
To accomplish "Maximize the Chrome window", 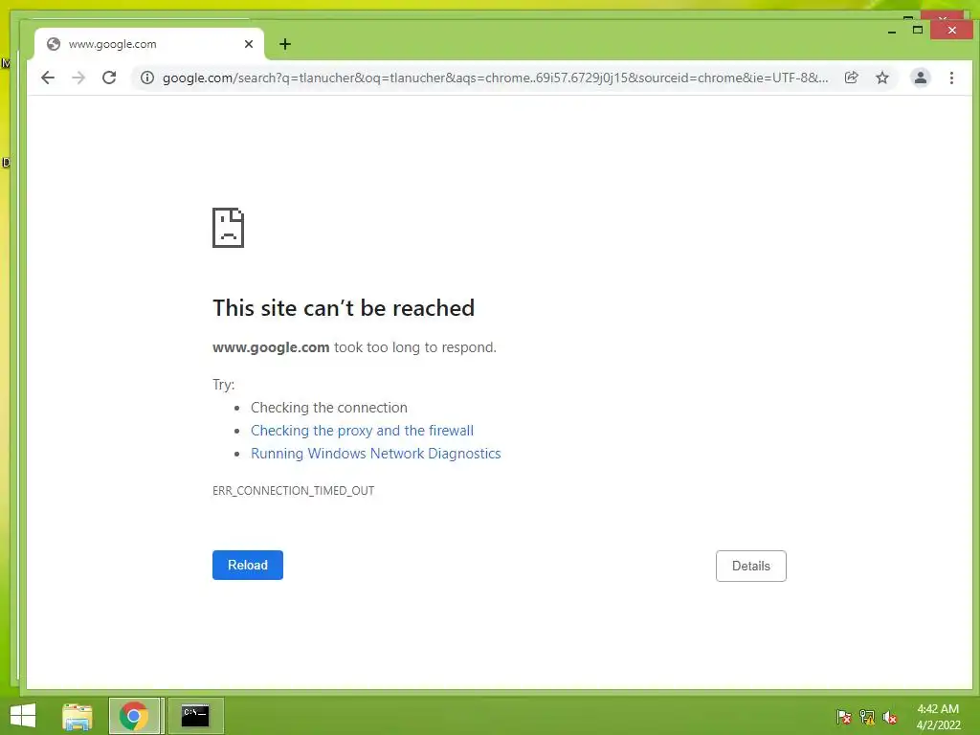I will 918,30.
